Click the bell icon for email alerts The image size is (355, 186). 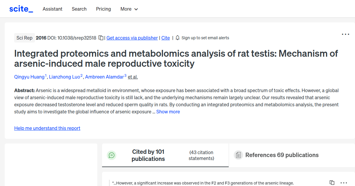pyautogui.click(x=177, y=37)
